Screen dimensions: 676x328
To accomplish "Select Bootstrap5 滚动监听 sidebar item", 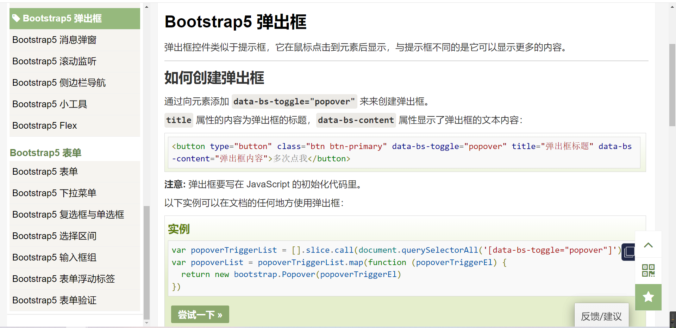I will (54, 62).
